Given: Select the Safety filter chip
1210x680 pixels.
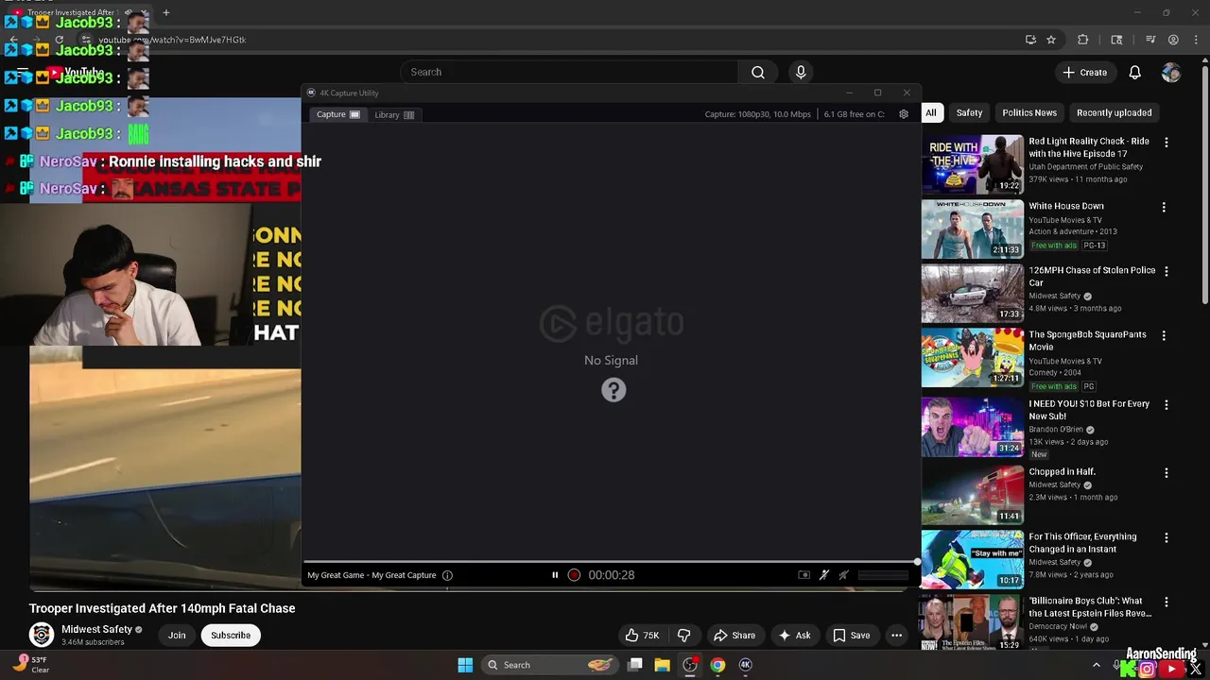Looking at the screenshot, I should coord(969,112).
